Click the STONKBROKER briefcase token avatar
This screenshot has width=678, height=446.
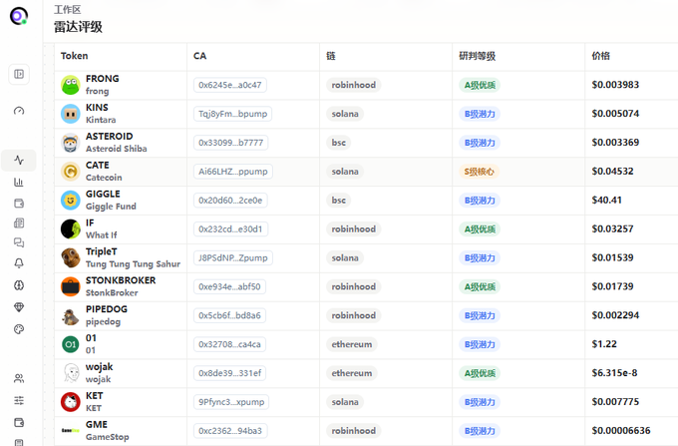71,286
